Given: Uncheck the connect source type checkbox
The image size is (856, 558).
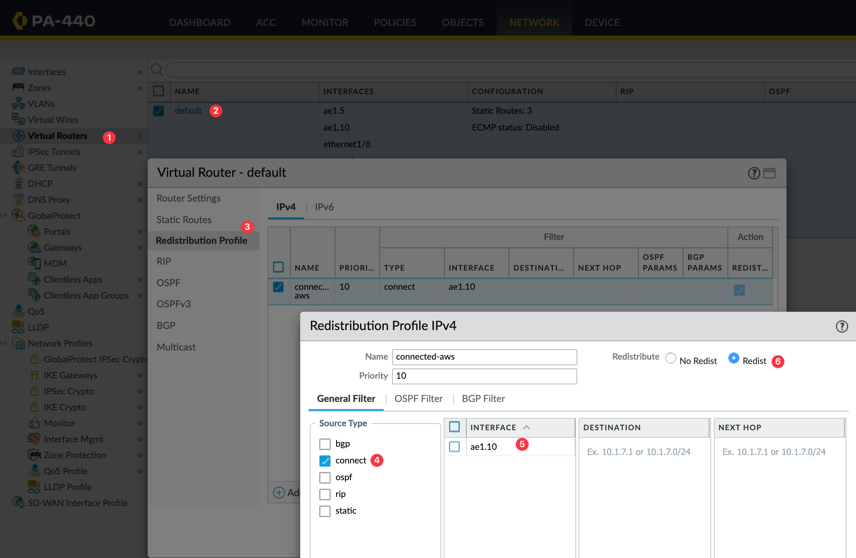Looking at the screenshot, I should tap(325, 461).
